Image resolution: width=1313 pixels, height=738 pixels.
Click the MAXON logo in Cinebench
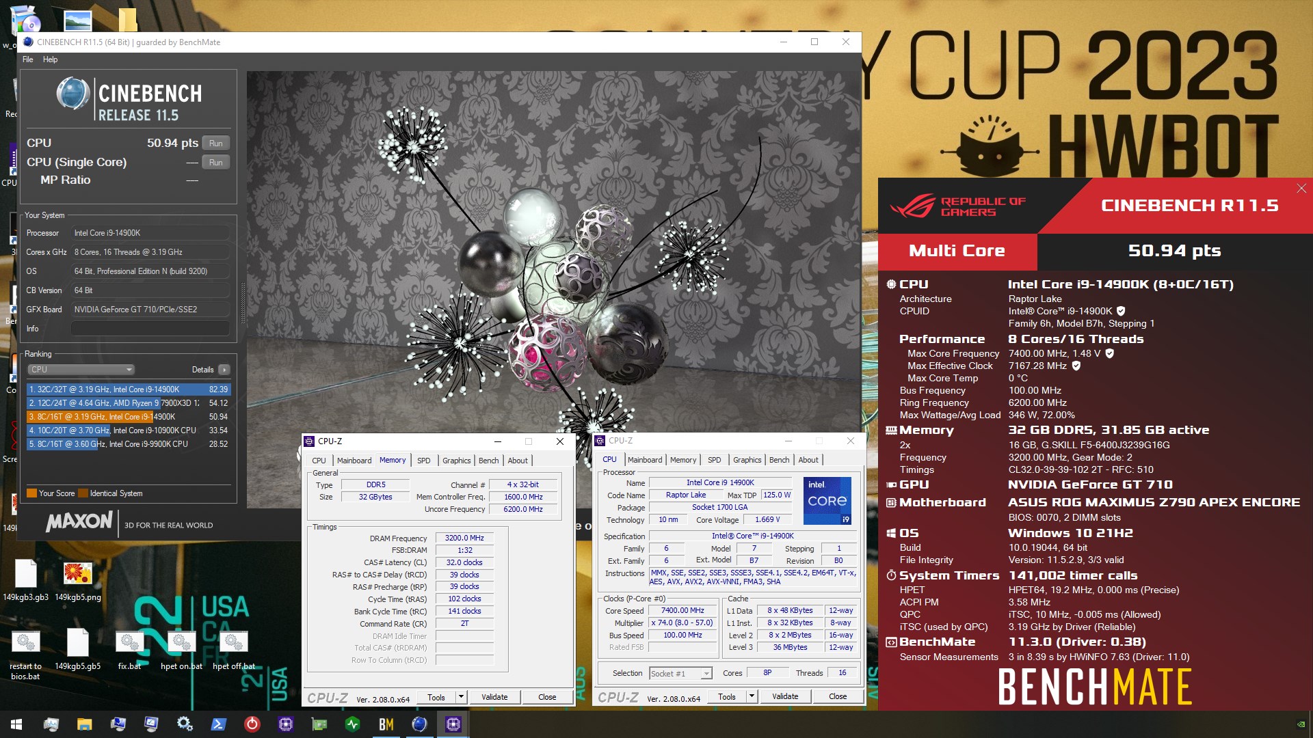(79, 522)
